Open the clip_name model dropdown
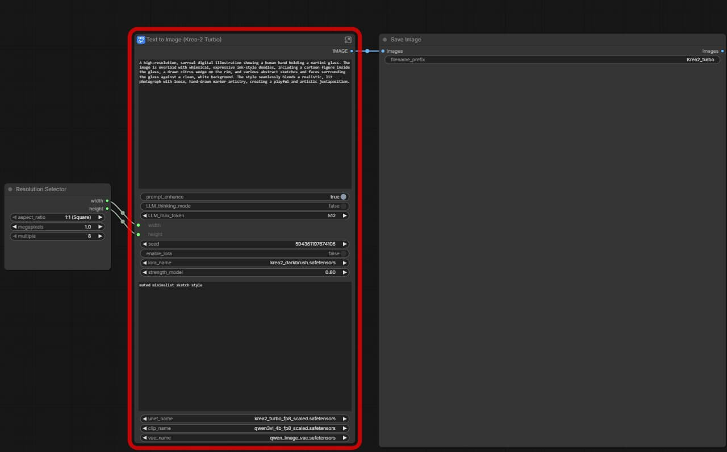The width and height of the screenshot is (727, 452). click(245, 428)
